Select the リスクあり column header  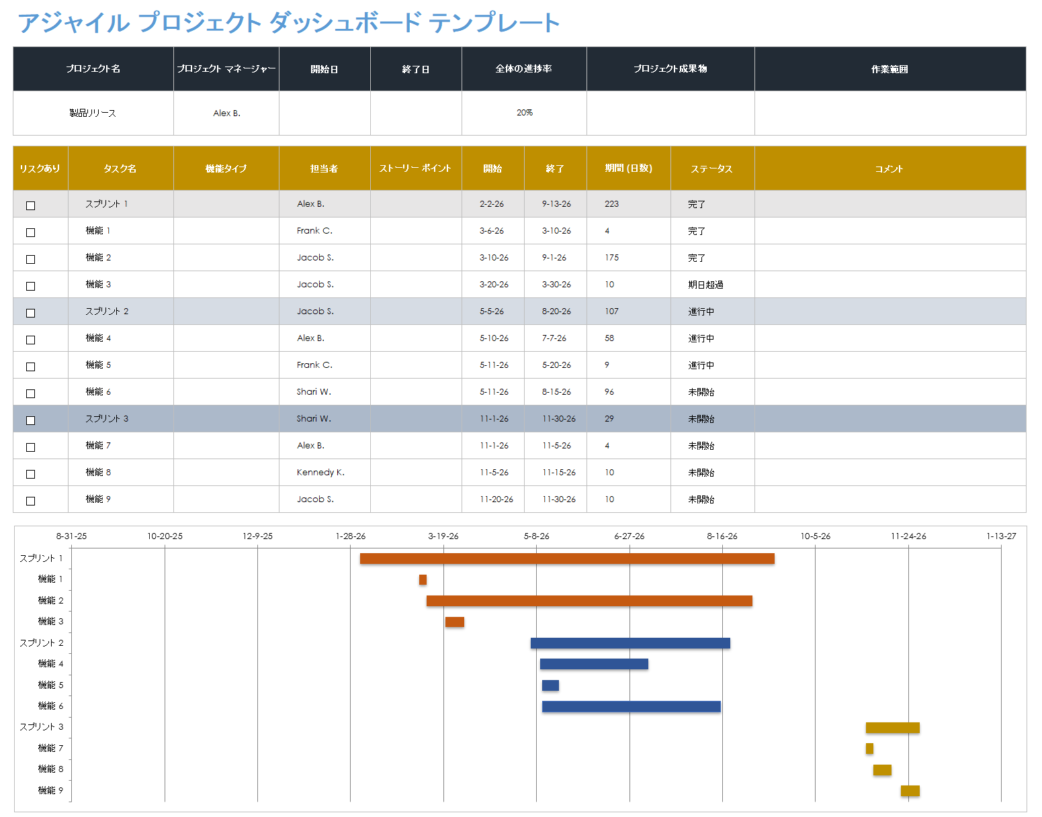pyautogui.click(x=40, y=169)
